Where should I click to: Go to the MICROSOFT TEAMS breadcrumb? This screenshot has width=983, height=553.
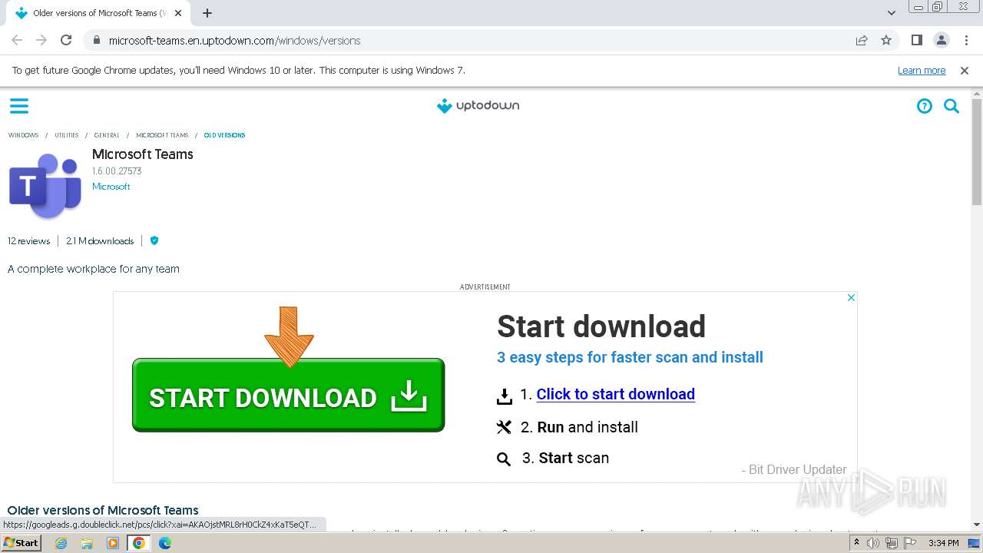(x=162, y=135)
